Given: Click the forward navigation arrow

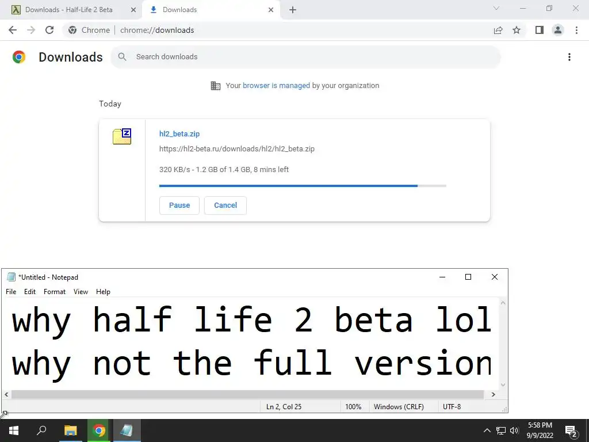Looking at the screenshot, I should point(31,30).
